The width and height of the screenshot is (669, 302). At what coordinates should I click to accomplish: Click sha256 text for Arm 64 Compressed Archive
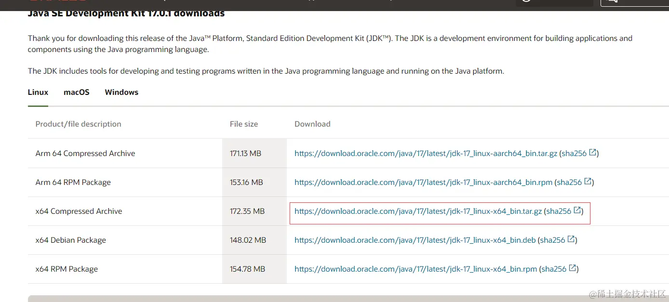tap(574, 154)
